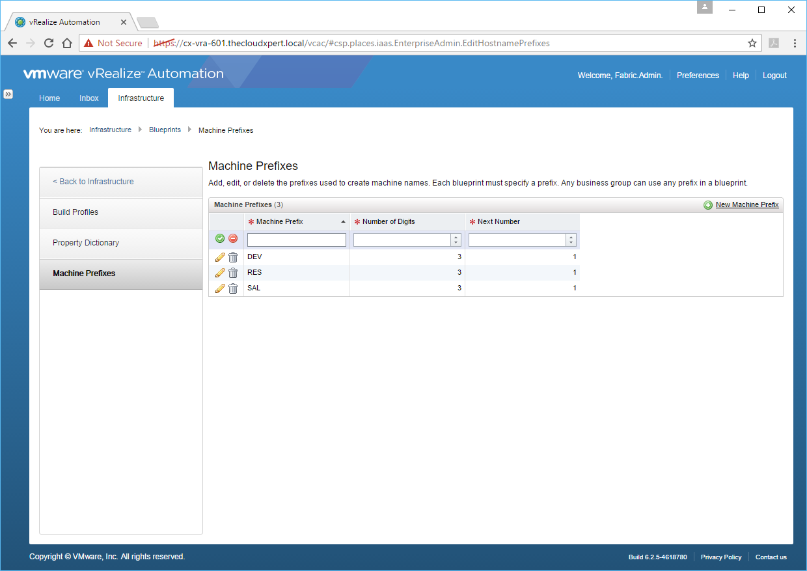The width and height of the screenshot is (807, 571).
Task: Expand the collapsed side panel chevron
Action: pos(8,94)
